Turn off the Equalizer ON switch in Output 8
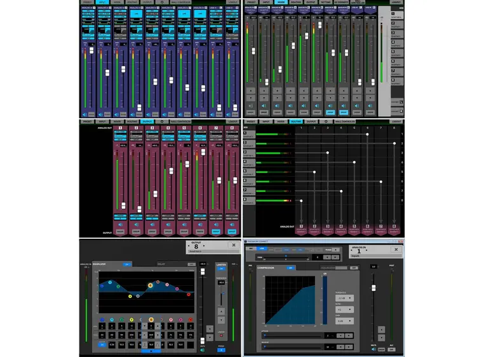Viewport: 484px width, 357px height. coord(127,264)
